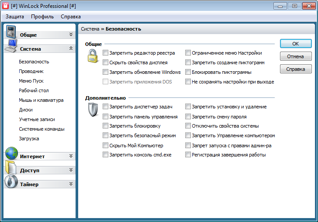Screen dimensions: 318x222
Task: Open Мышь и клавиатура settings
Action: click(41, 100)
